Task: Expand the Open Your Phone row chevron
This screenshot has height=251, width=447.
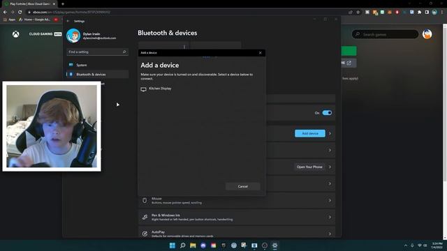Action: 330,167
